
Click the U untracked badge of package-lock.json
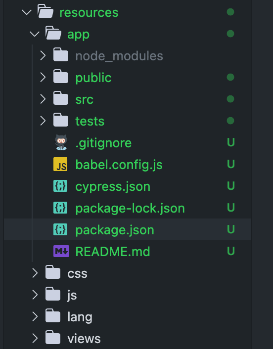[231, 208]
